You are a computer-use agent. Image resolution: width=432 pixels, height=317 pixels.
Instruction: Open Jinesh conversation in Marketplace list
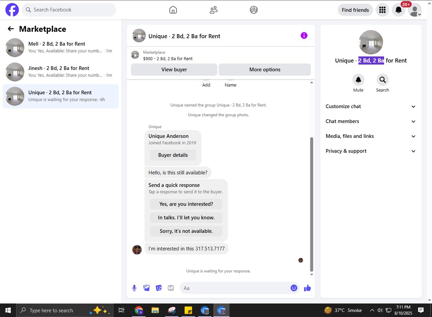(61, 72)
